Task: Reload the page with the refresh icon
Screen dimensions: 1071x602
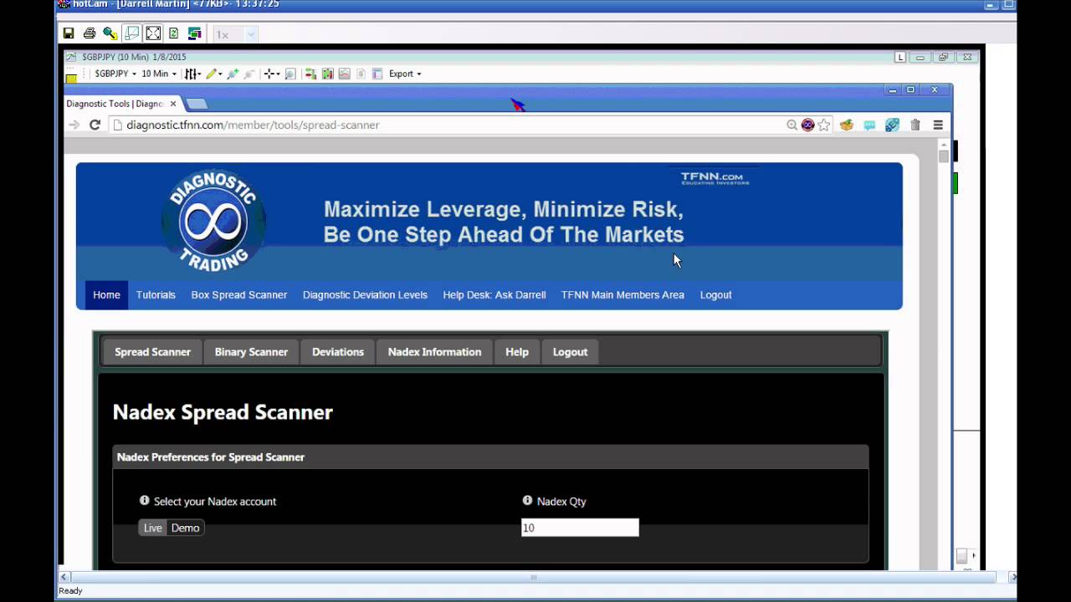Action: pos(95,125)
